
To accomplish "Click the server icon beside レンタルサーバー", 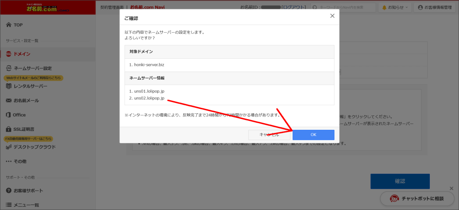I will 9,86.
